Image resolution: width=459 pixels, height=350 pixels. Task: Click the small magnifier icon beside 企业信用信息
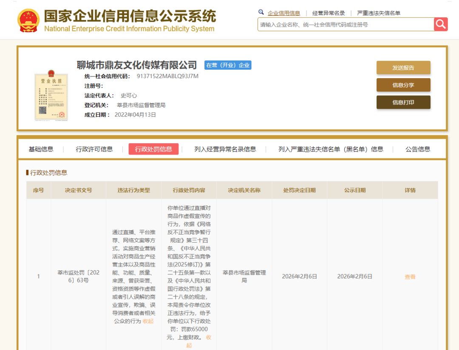pos(261,12)
